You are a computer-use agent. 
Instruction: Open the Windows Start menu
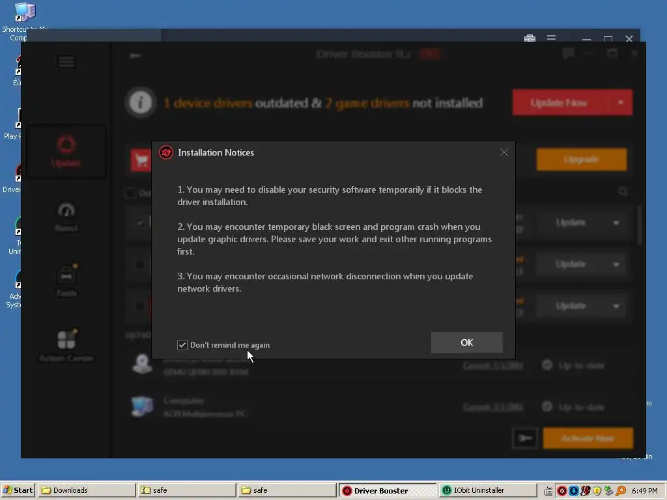(18, 490)
